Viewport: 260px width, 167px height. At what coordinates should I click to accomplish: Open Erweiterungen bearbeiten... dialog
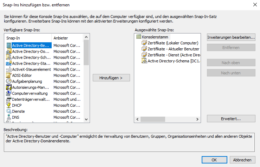[231, 37]
